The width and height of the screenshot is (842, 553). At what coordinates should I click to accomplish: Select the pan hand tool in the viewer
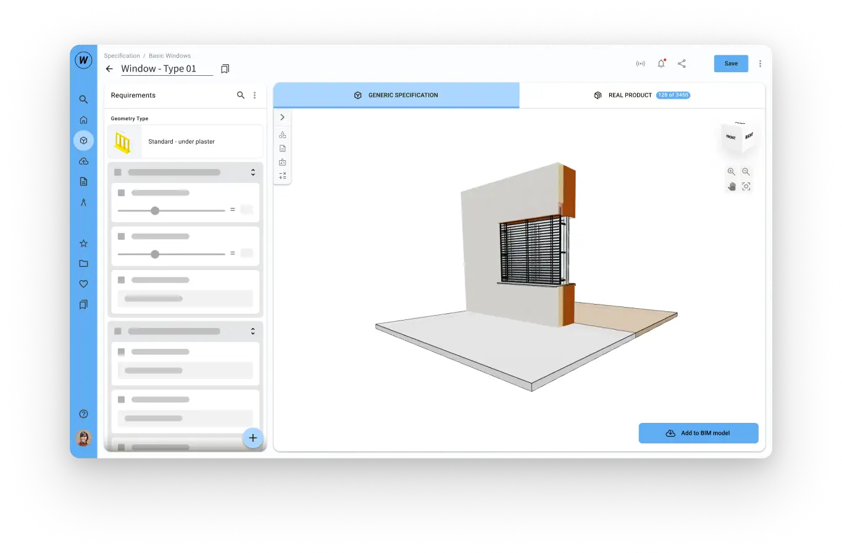732,186
